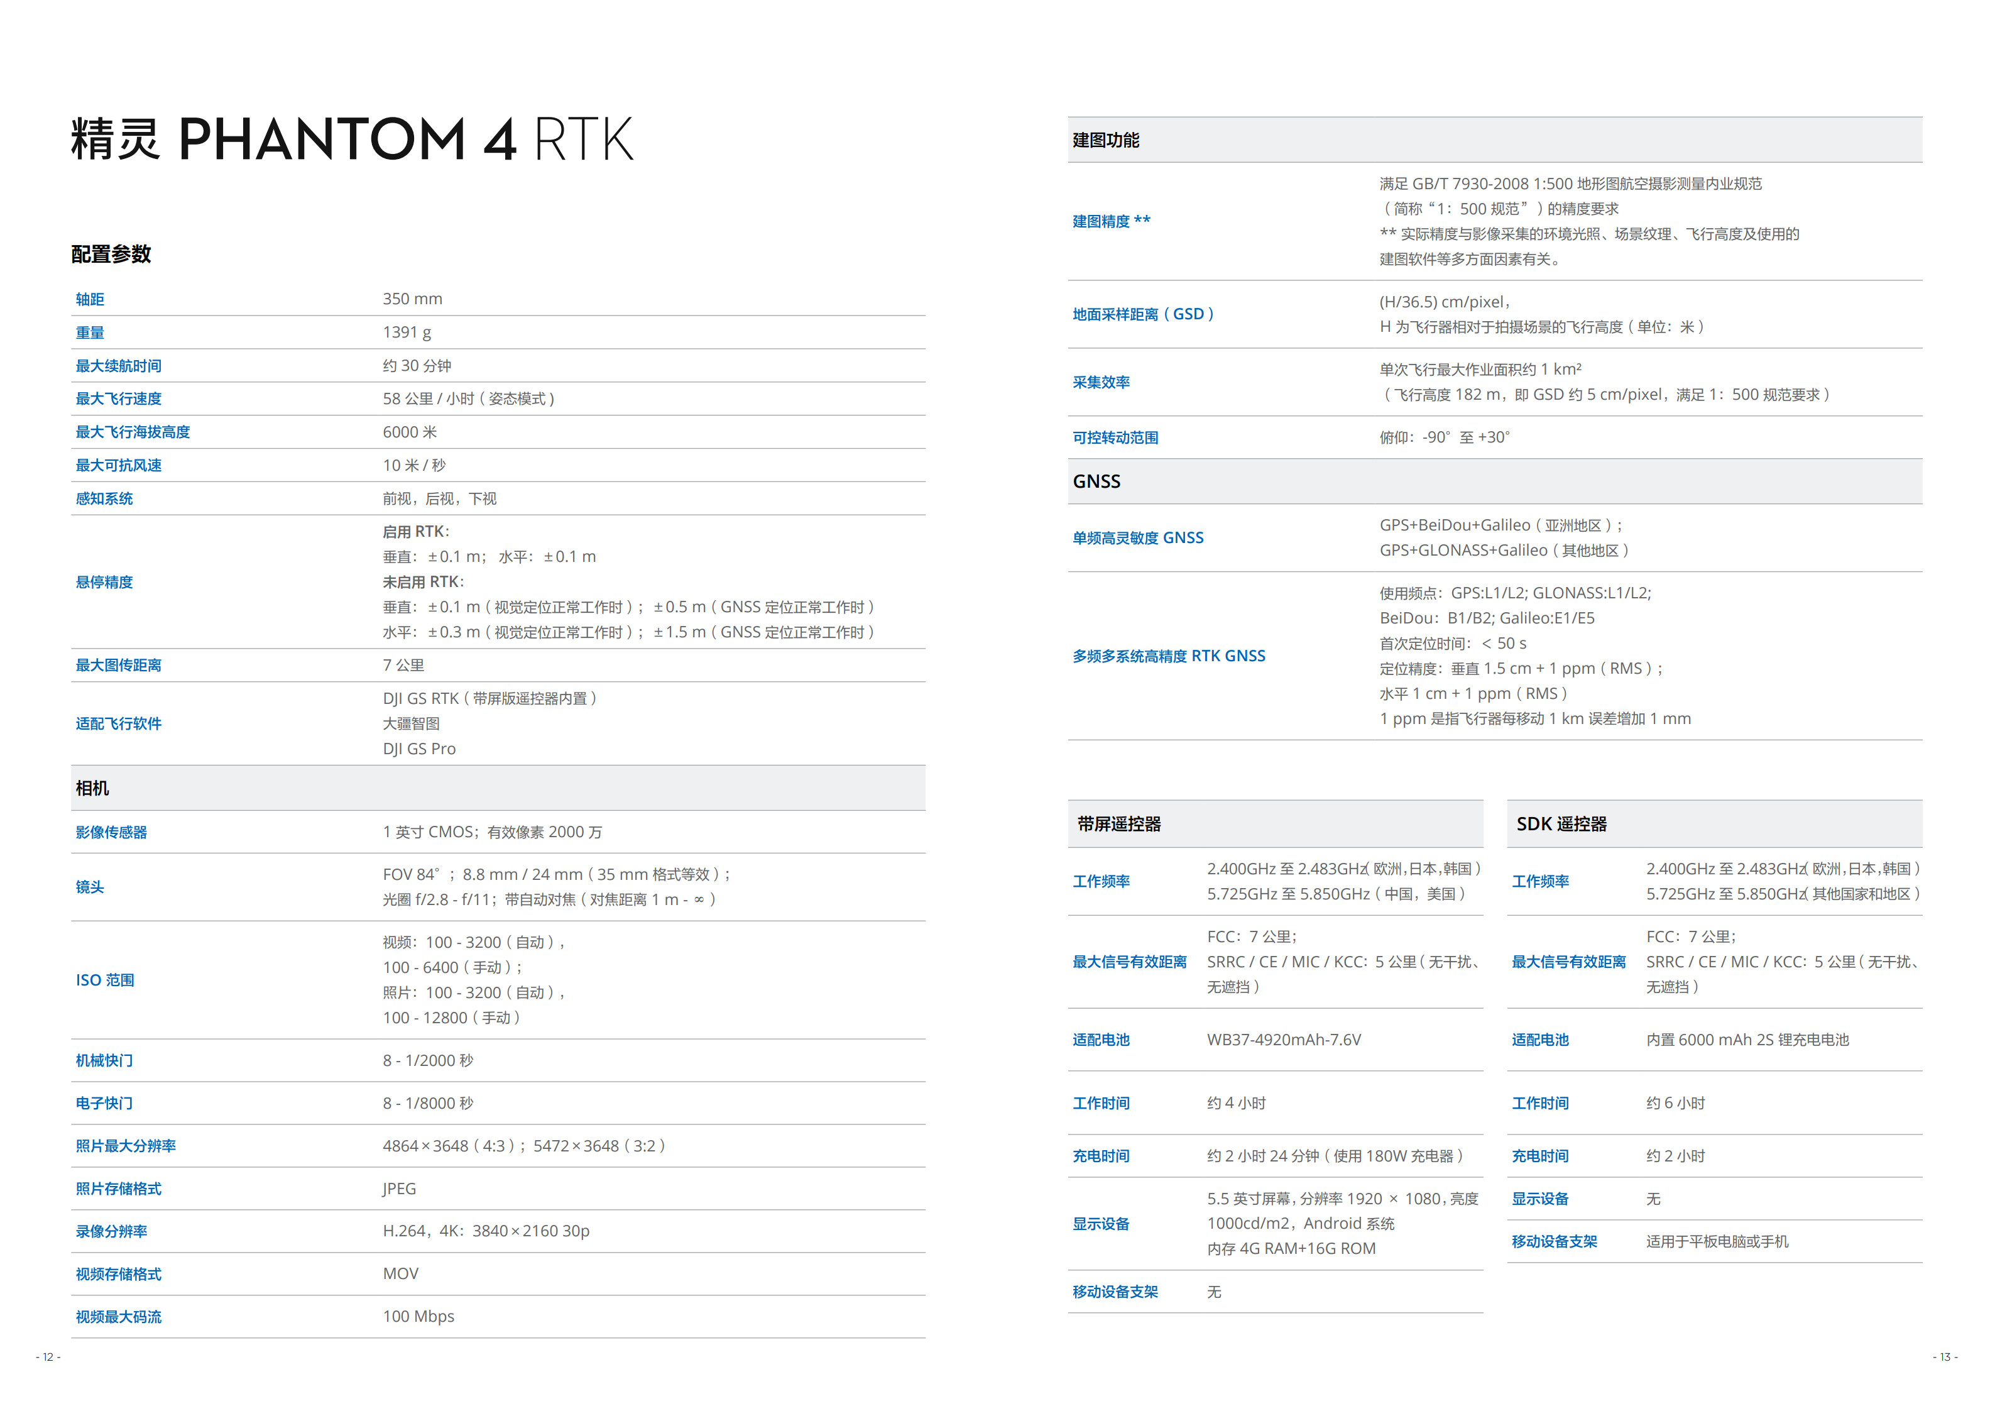1995x1411 pixels.
Task: Click the 轴距 label
Action: (x=89, y=299)
